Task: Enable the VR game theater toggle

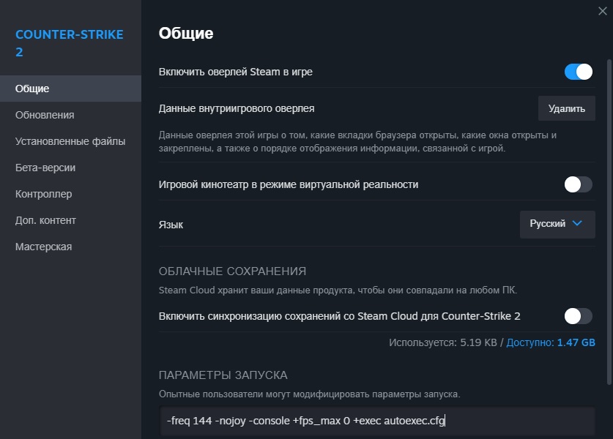Action: (578, 184)
